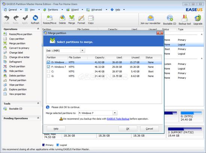Click the OK button in Merge dialog
Screen dimensions: 206x153
point(128,129)
